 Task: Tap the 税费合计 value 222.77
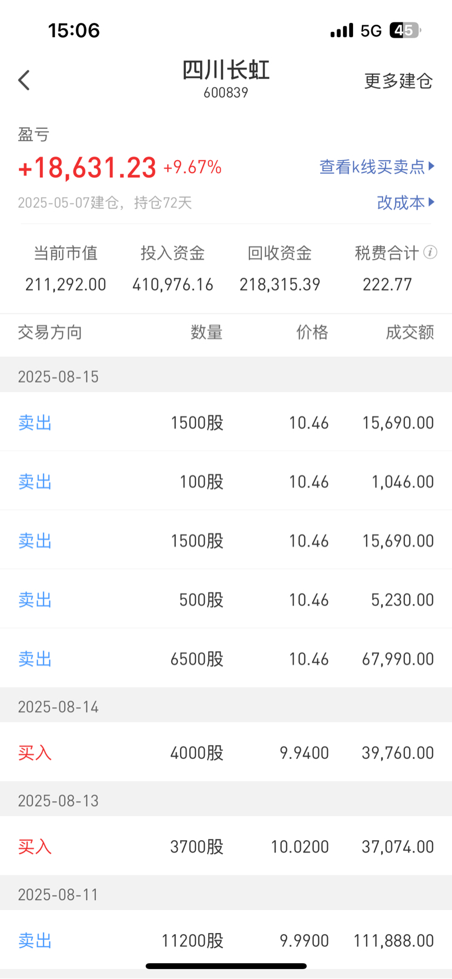click(387, 285)
